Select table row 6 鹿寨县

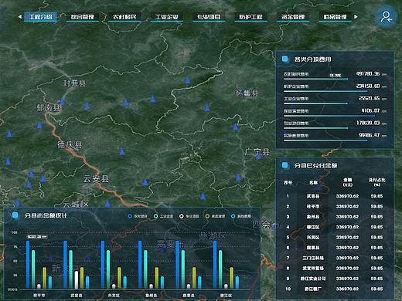pos(335,248)
